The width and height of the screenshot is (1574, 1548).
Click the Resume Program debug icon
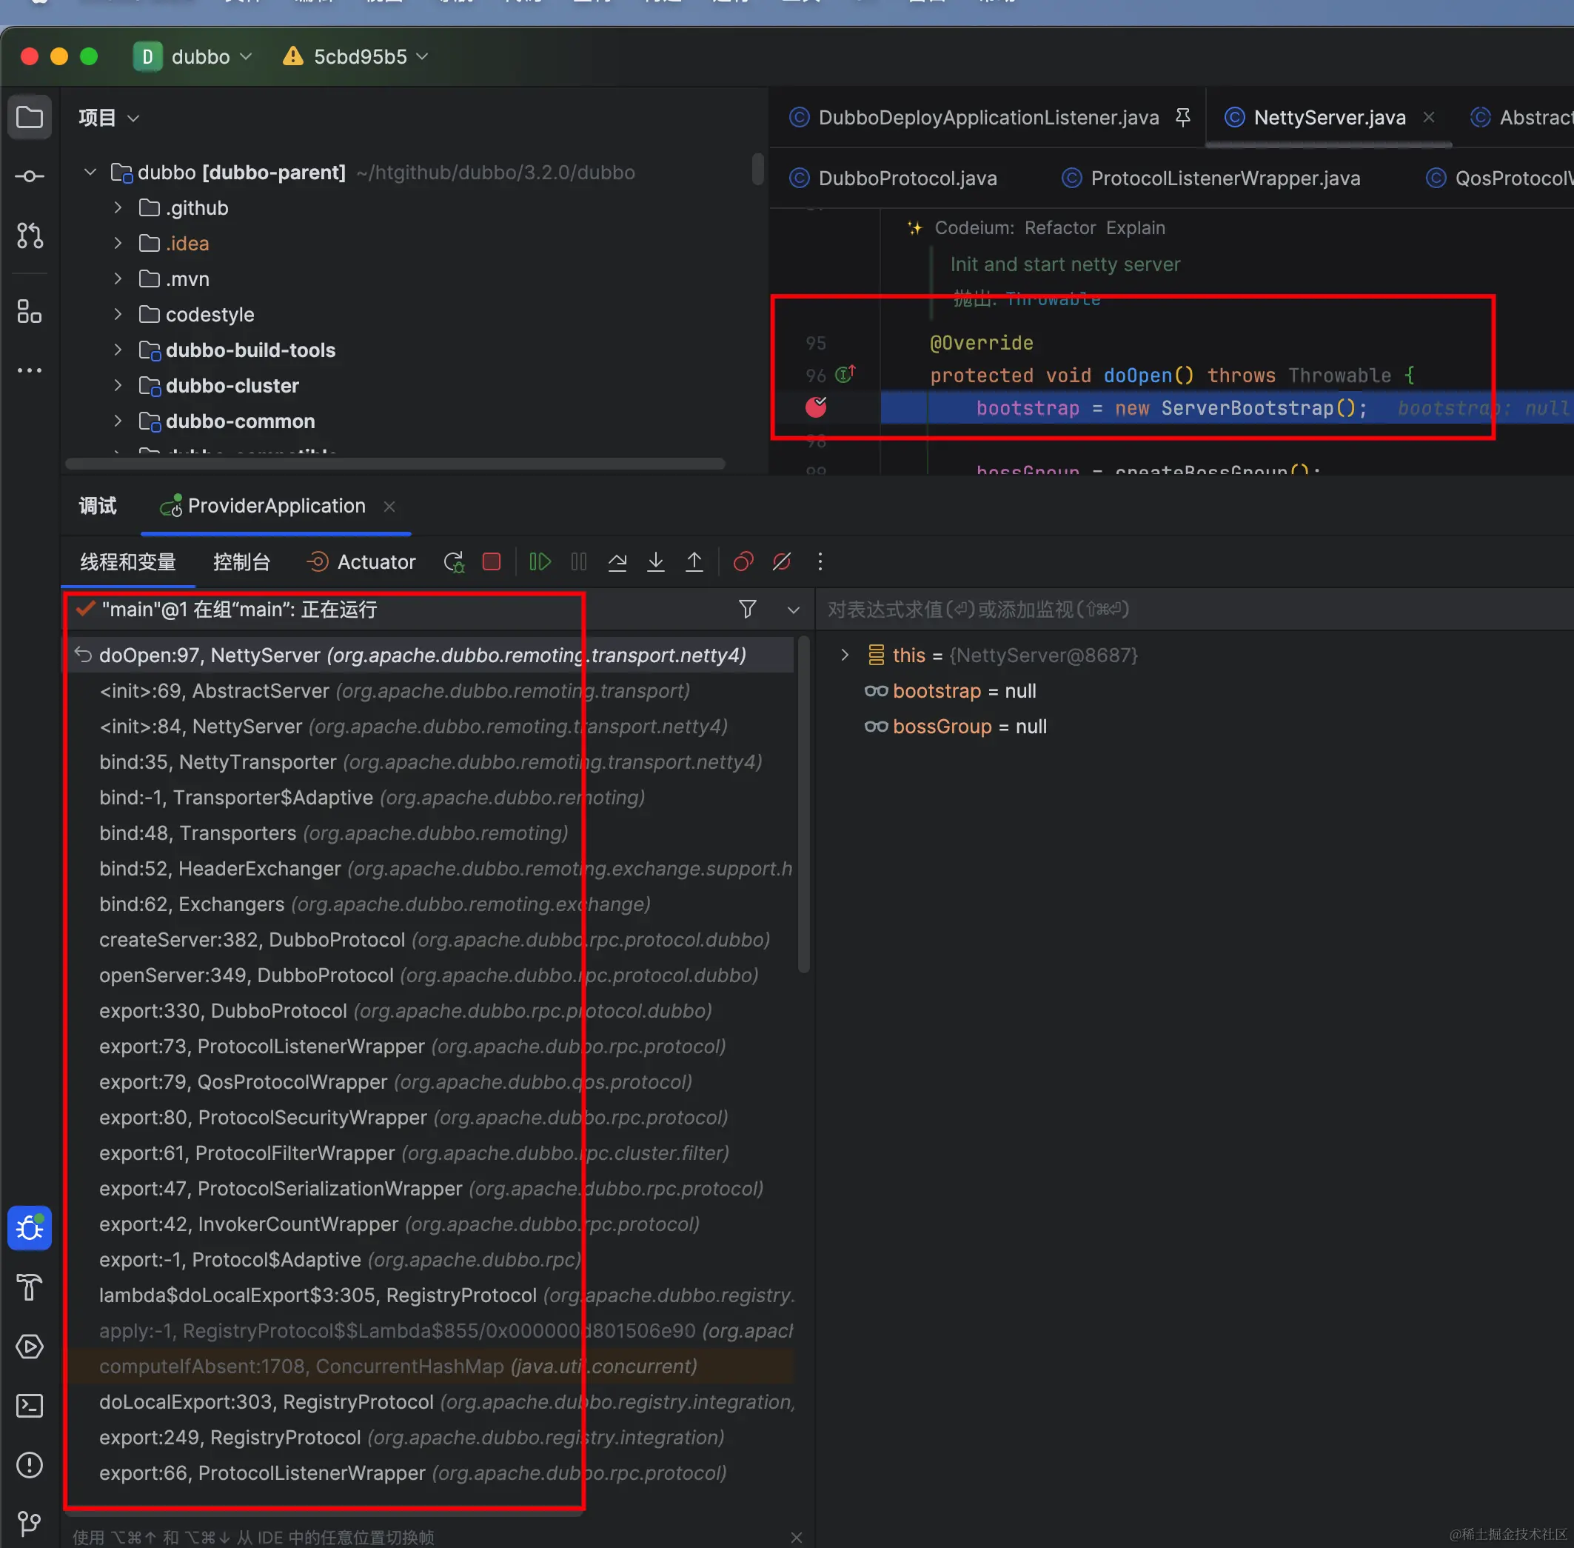pos(540,562)
